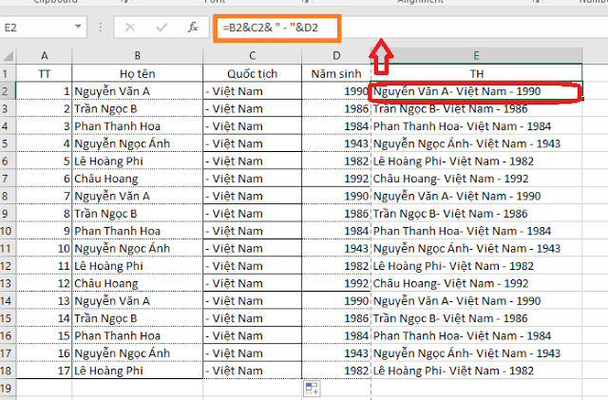The width and height of the screenshot is (608, 400).
Task: Select cell D7 with value 1992
Action: tap(336, 179)
